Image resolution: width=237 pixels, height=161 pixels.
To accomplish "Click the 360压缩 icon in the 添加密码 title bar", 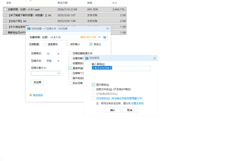I will coord(87,58).
